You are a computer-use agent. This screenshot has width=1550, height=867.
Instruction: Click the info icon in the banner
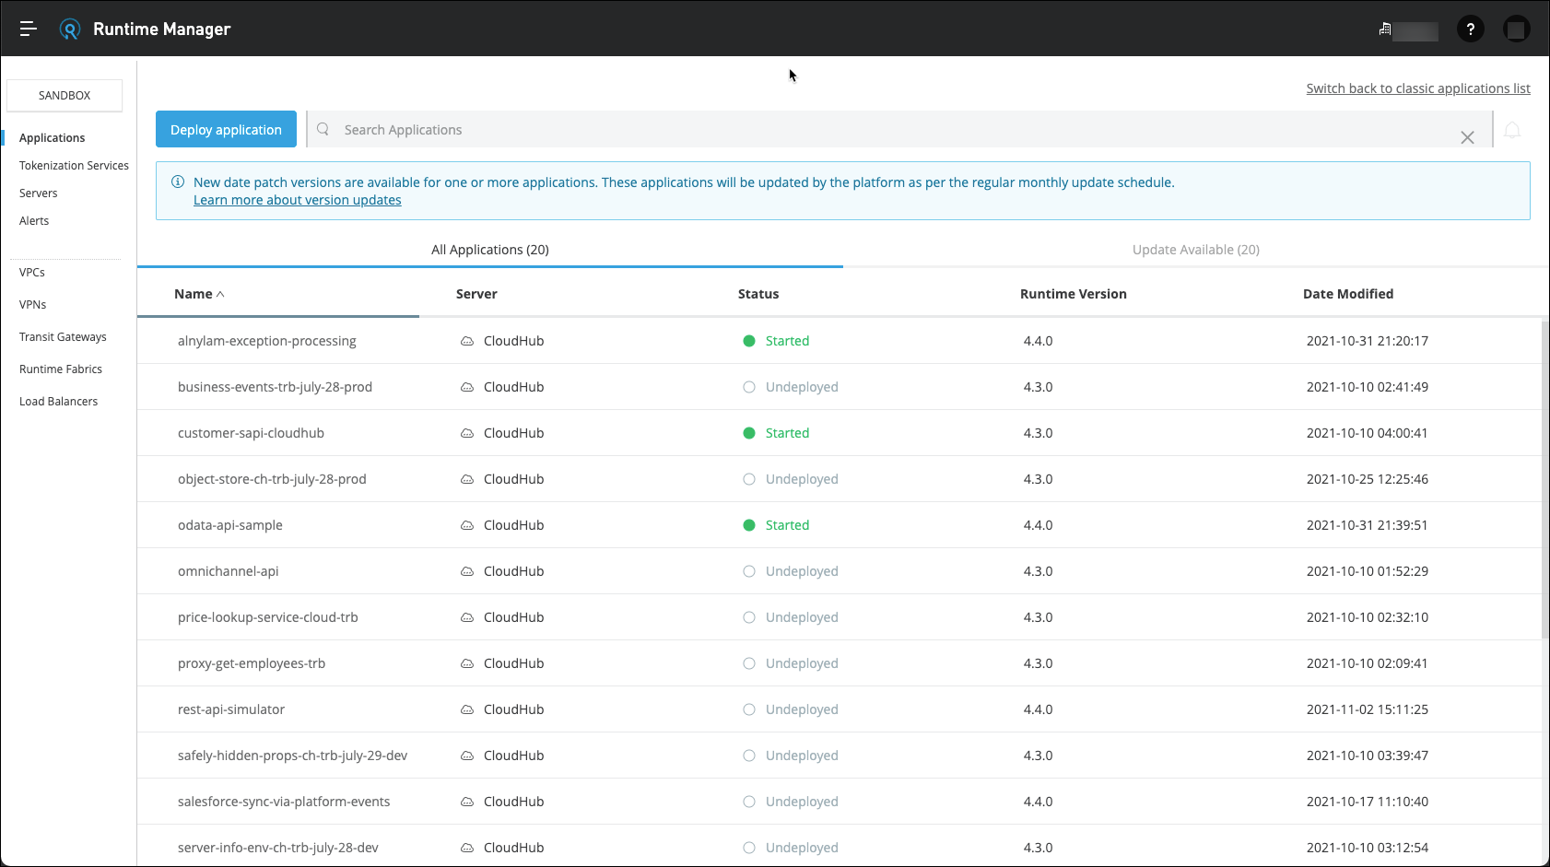tap(178, 182)
